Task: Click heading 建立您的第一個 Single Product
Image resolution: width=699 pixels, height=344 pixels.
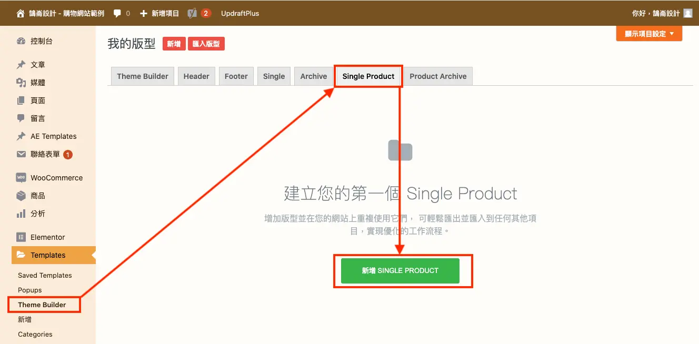Action: 401,194
